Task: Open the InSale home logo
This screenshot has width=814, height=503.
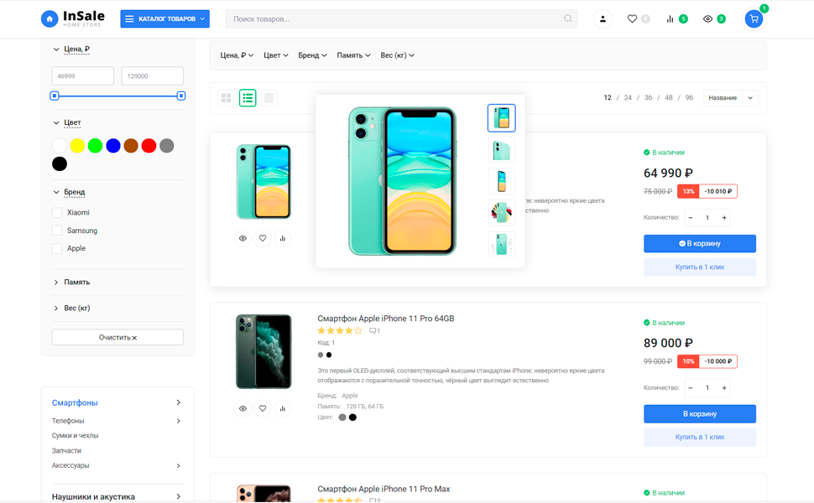Action: tap(73, 18)
